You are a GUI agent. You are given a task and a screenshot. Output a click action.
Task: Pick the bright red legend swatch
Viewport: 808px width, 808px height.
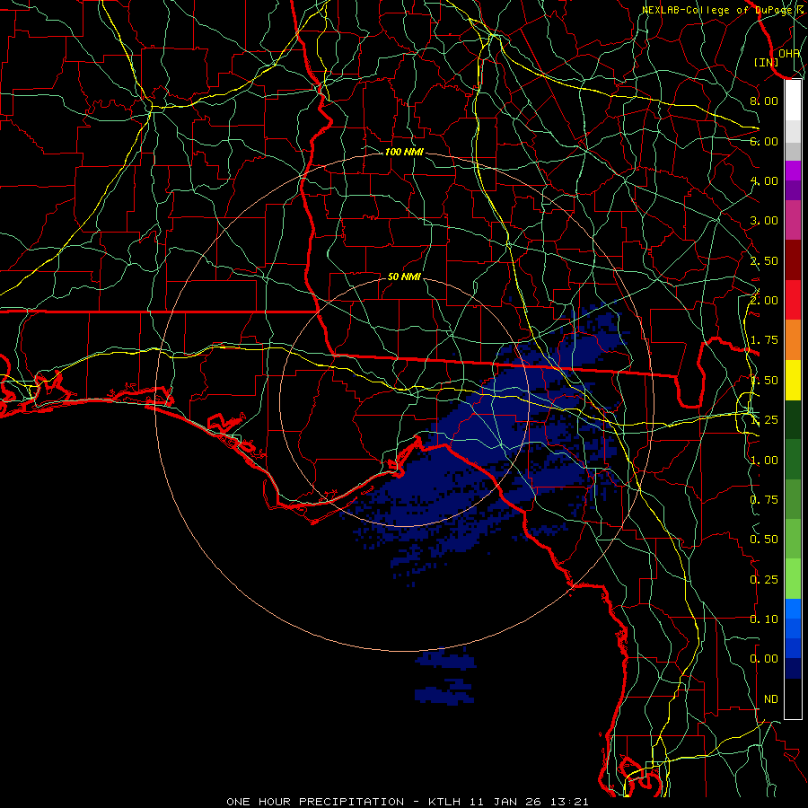pos(793,300)
